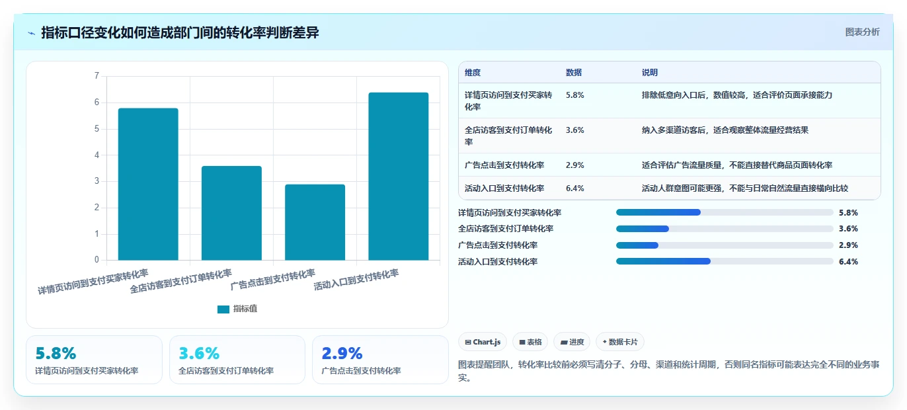Click description starting 活动人群意图可能更强
907x410 pixels.
coord(745,188)
